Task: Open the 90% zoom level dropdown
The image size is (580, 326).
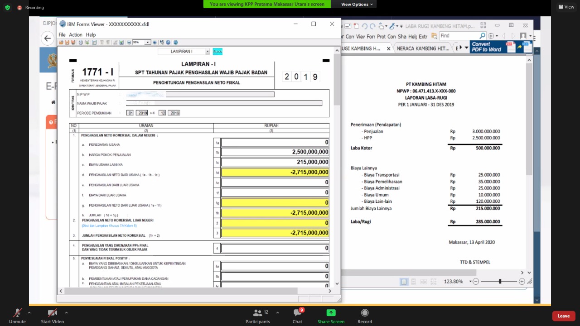Action: coord(148,43)
